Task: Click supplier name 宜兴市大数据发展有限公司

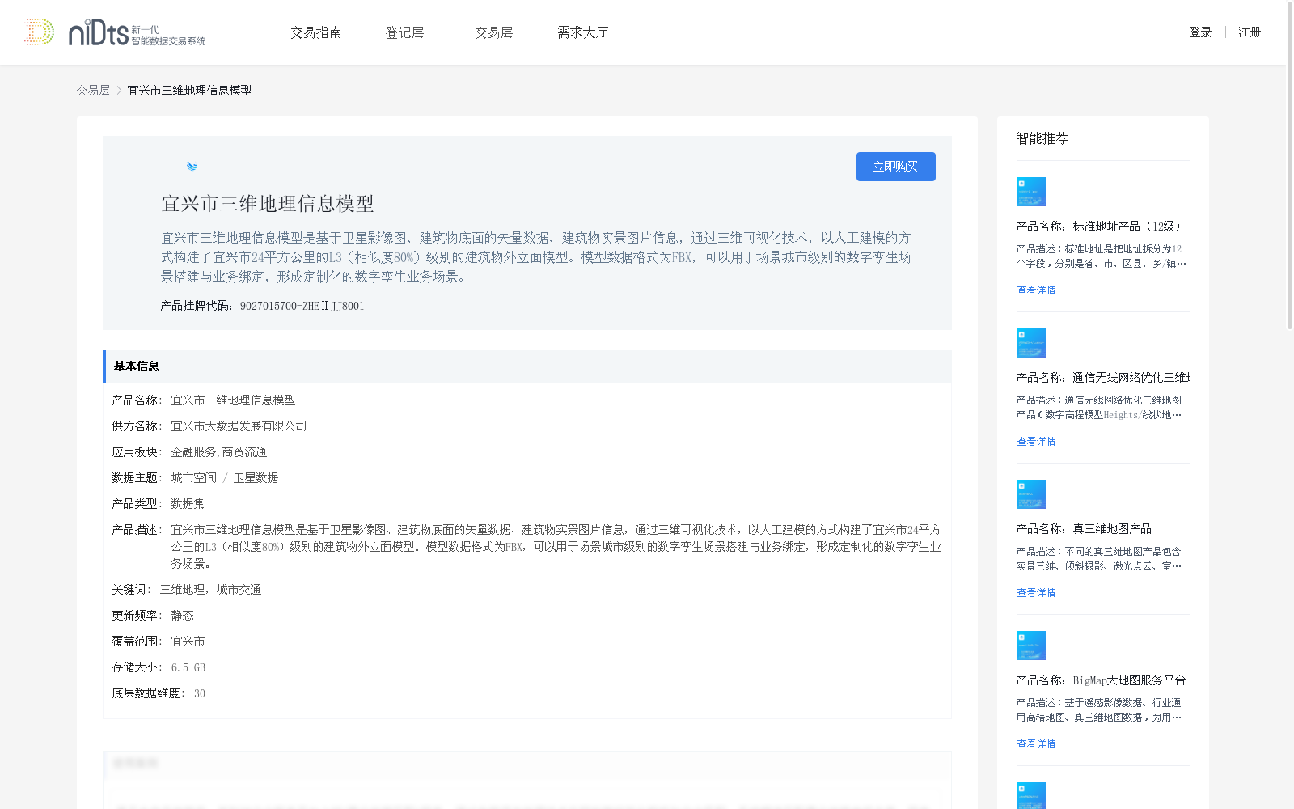Action: pyautogui.click(x=239, y=426)
